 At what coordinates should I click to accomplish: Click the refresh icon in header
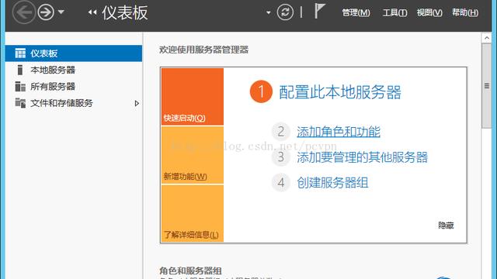tap(285, 12)
